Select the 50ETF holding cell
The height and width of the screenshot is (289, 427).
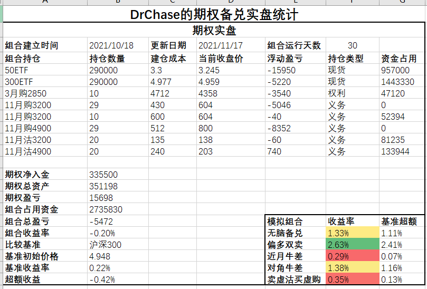(45, 70)
